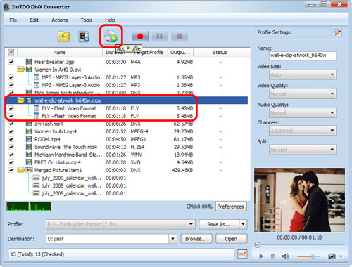
Task: Click the profile Name input field
Action: [x=303, y=56]
